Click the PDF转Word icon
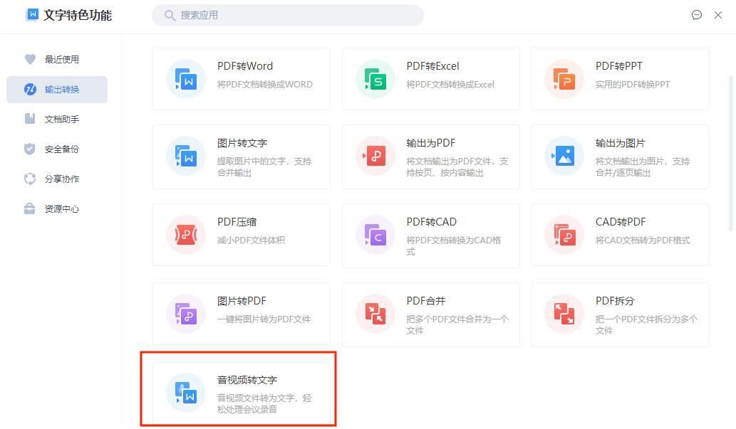Image resolution: width=736 pixels, height=429 pixels. (186, 79)
